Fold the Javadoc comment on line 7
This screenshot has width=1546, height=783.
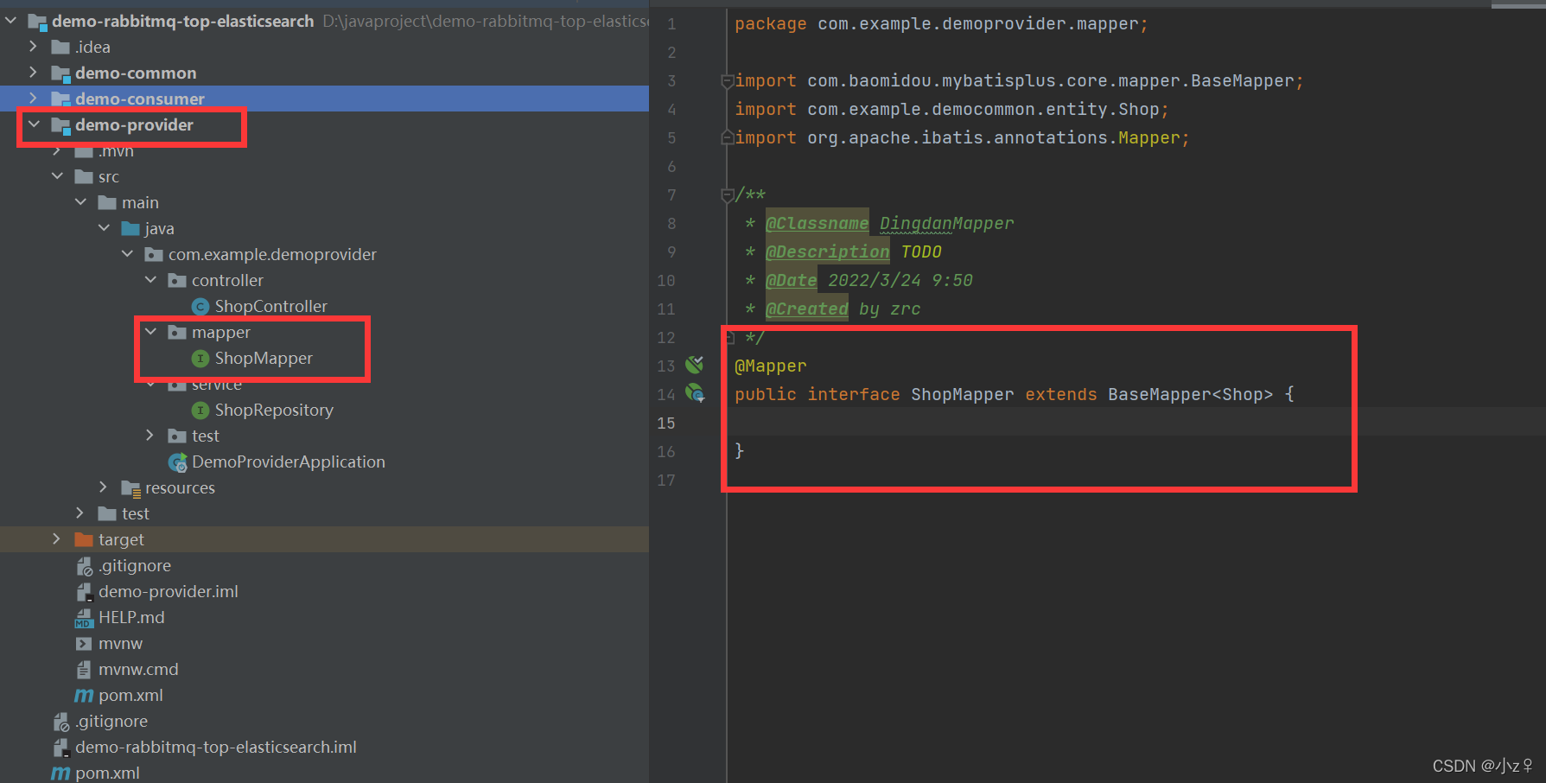(727, 195)
